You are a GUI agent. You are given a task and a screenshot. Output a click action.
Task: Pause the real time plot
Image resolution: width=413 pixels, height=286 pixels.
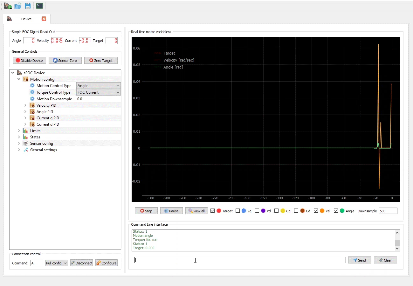(171, 211)
